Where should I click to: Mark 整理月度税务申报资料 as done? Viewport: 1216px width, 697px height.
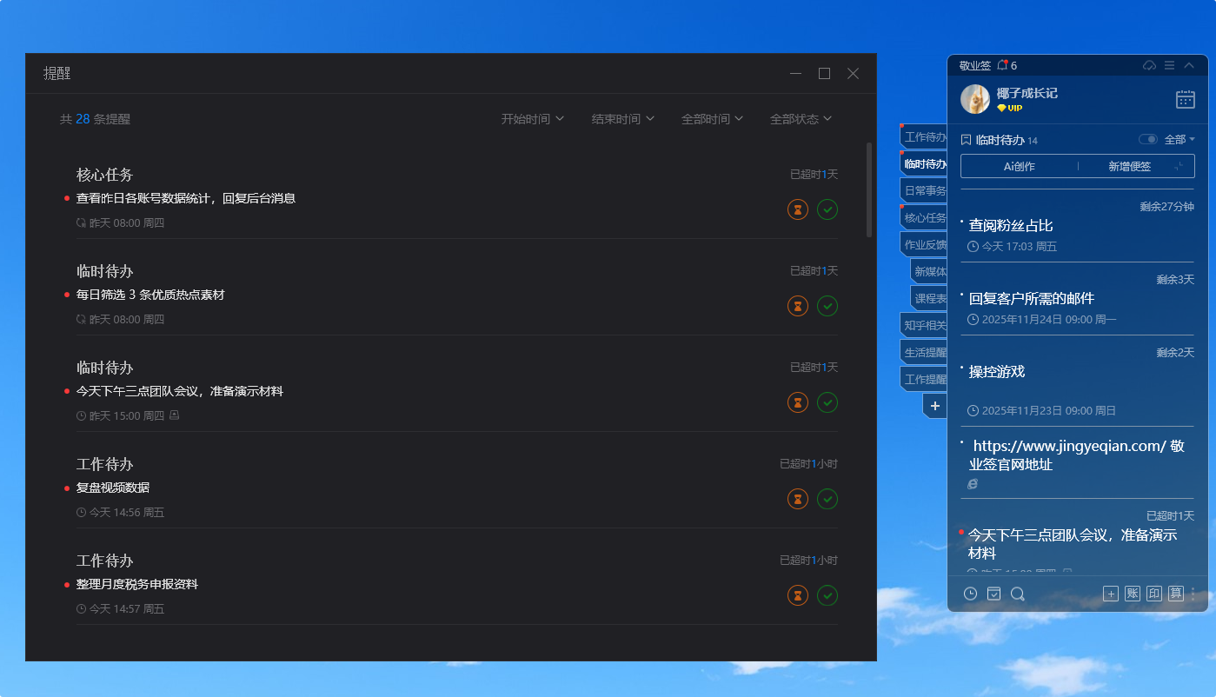click(827, 595)
